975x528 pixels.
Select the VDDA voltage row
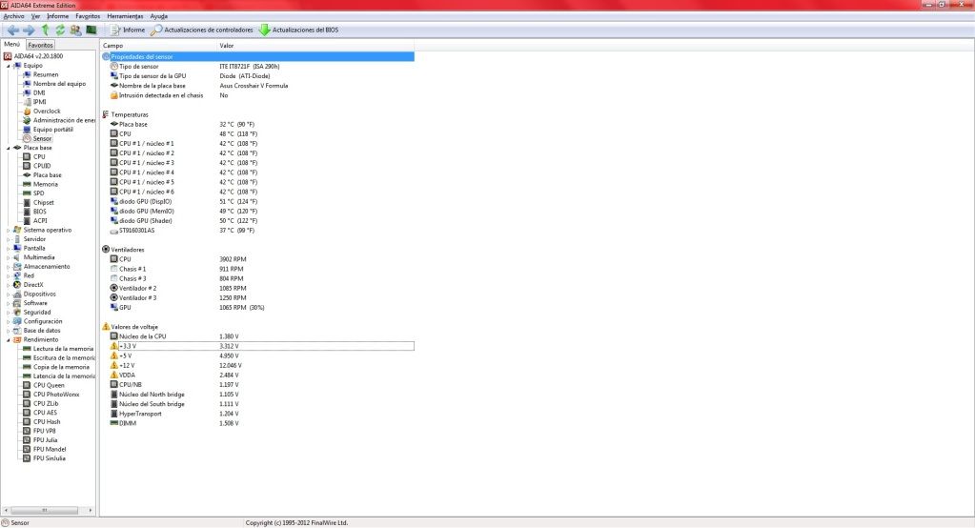tap(258, 375)
